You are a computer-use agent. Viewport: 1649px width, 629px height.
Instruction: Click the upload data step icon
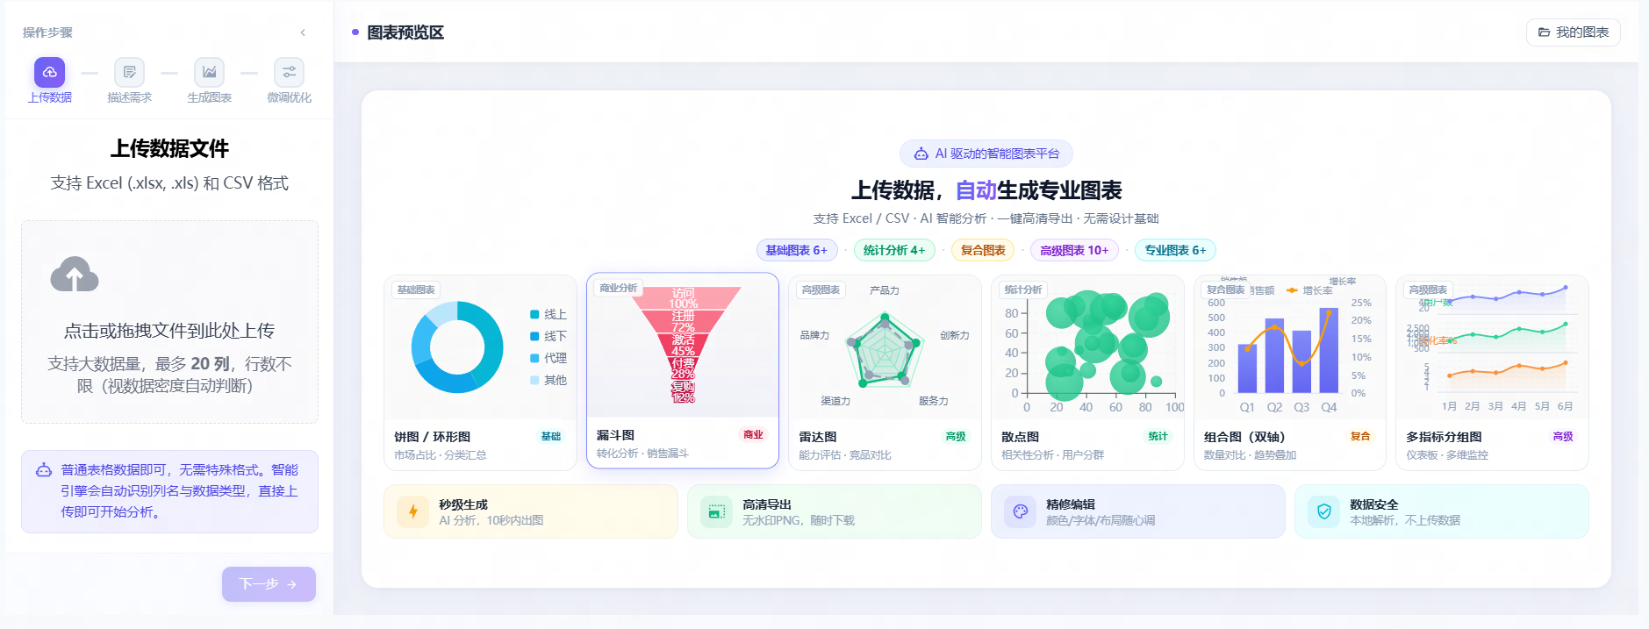[x=49, y=72]
